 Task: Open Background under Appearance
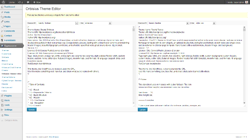click(7, 88)
